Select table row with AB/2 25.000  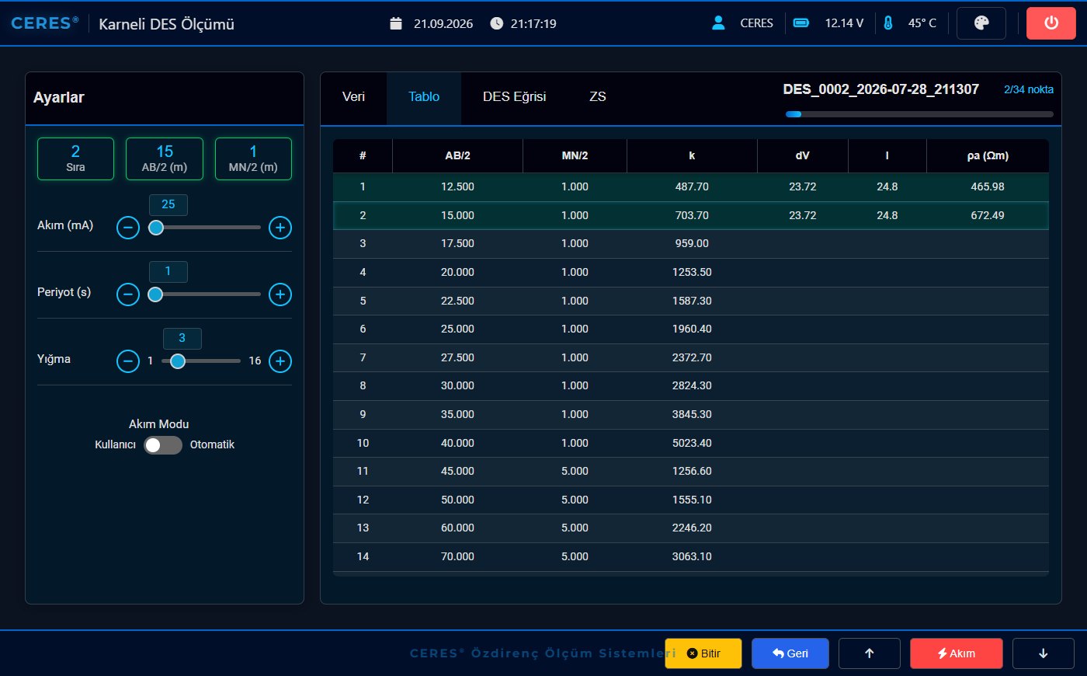[691, 329]
